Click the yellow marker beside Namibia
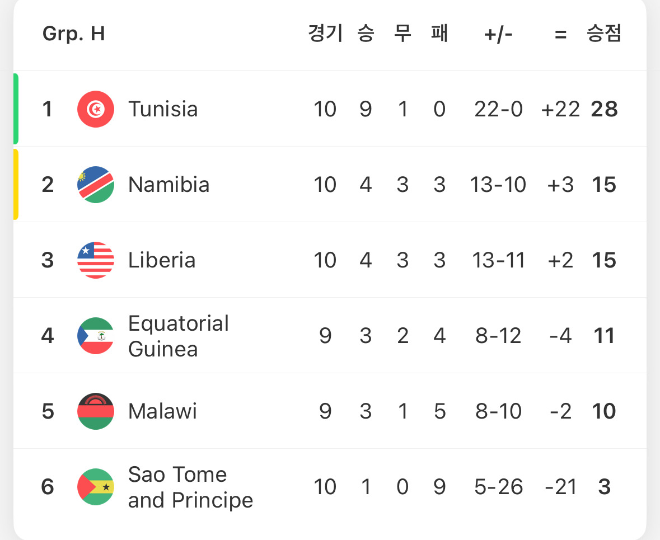The width and height of the screenshot is (660, 540). point(16,184)
